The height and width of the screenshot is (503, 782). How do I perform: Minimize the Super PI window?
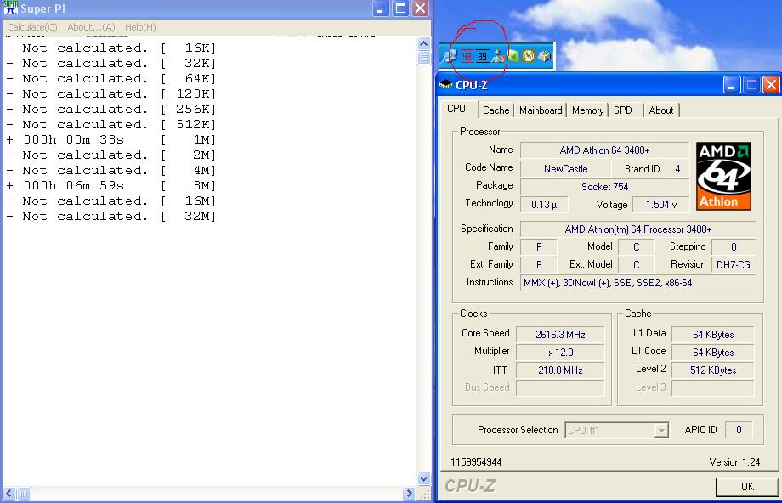point(380,8)
